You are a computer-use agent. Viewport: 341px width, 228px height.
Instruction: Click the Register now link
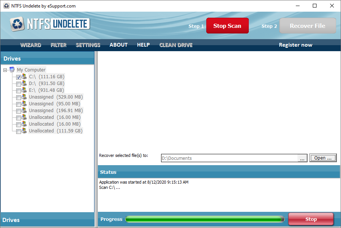coord(295,45)
